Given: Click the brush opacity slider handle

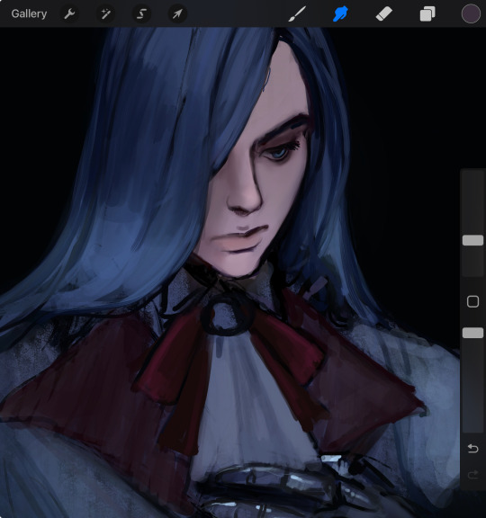Looking at the screenshot, I should (x=472, y=333).
